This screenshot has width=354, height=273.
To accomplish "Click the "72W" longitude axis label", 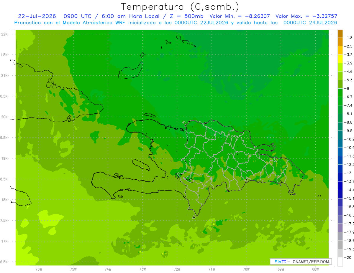I will (x=177, y=269).
